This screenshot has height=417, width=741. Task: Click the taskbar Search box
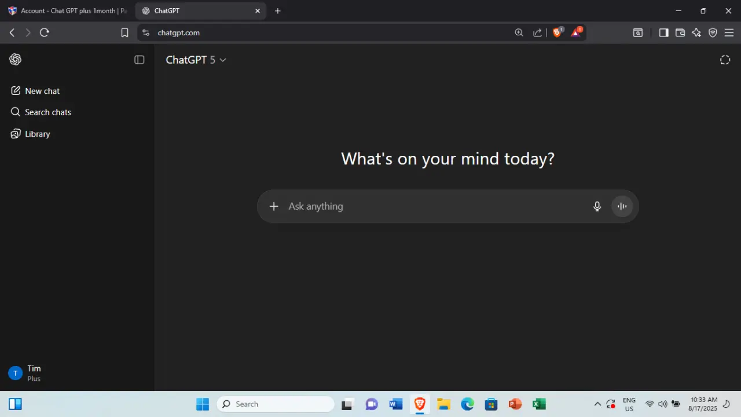click(x=276, y=404)
